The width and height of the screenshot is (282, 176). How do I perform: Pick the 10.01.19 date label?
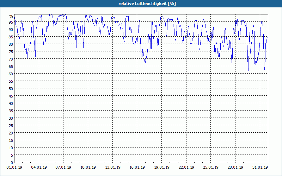coord(88,167)
